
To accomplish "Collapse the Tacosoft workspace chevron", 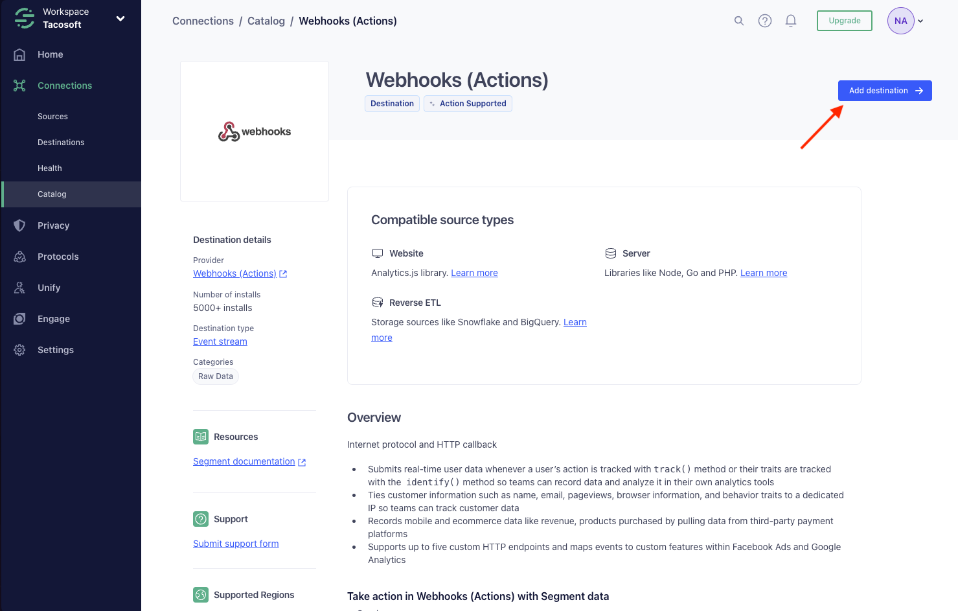I will [120, 17].
